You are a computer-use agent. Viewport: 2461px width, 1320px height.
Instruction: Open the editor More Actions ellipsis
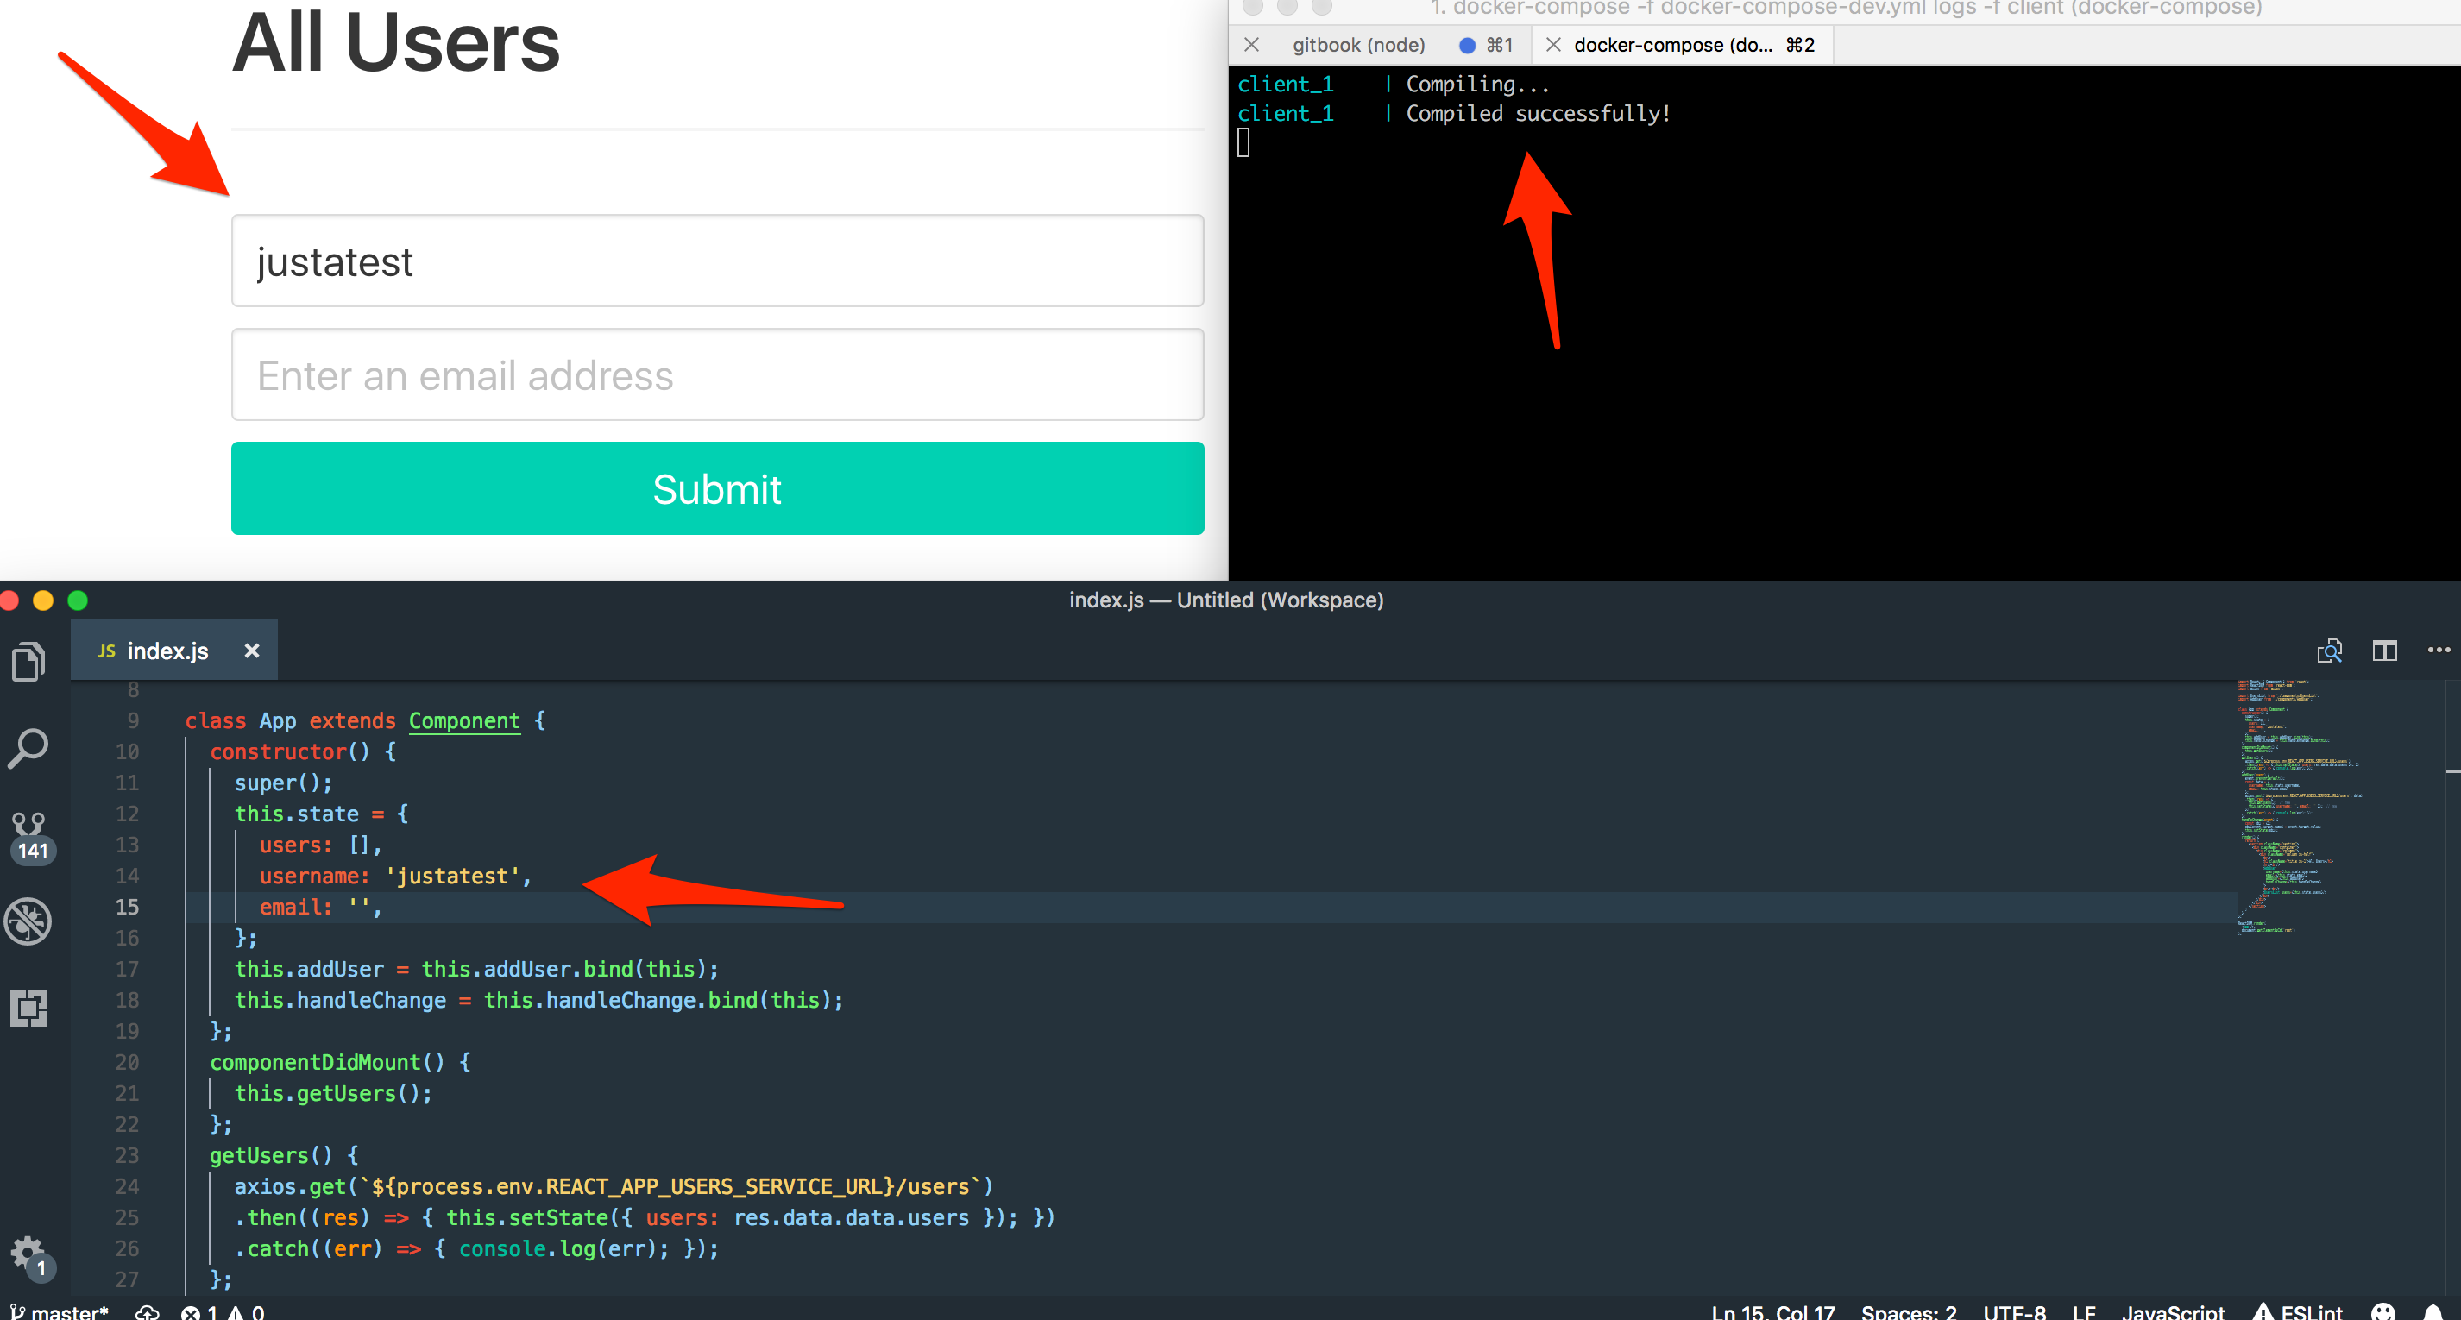click(x=2438, y=651)
